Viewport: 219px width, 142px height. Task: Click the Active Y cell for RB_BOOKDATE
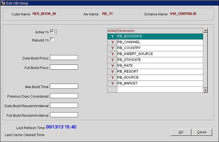point(112,36)
